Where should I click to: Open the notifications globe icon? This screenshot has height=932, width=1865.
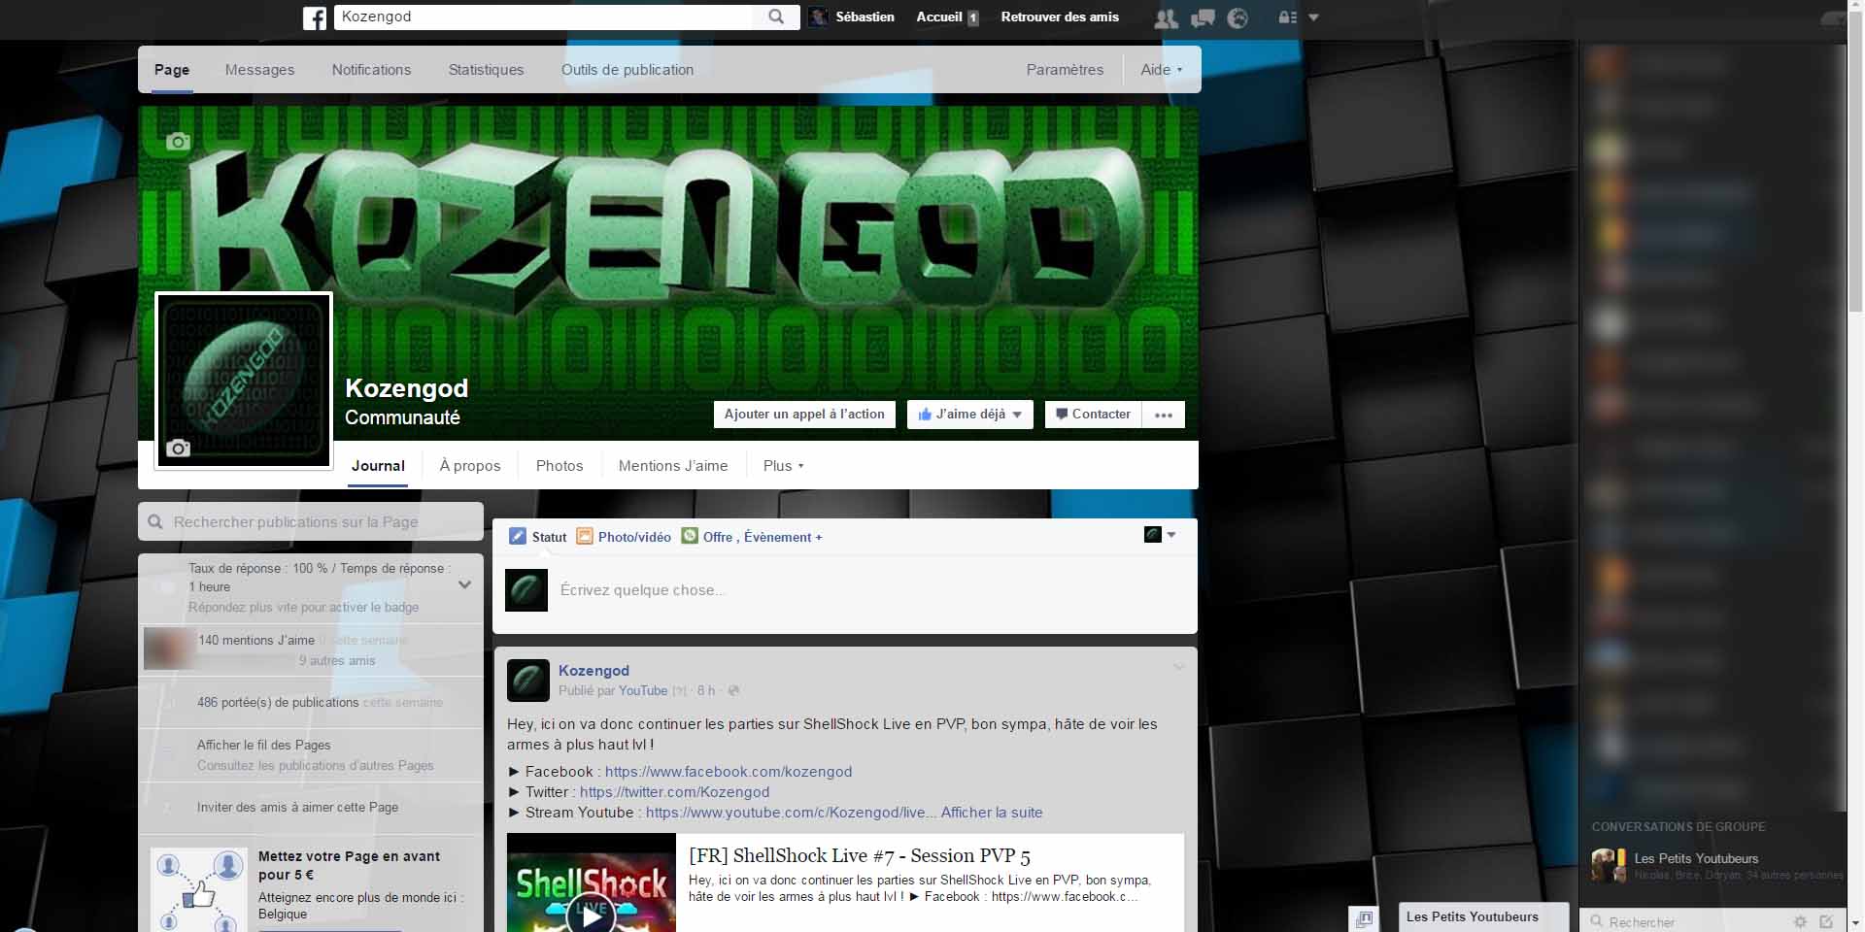pos(1238,17)
